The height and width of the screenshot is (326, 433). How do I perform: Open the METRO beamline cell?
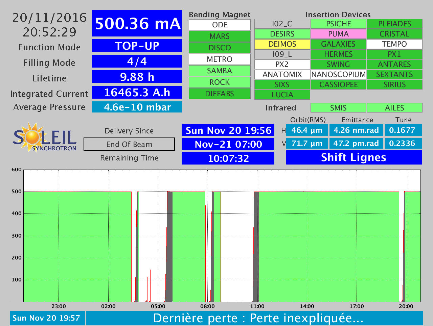point(220,59)
